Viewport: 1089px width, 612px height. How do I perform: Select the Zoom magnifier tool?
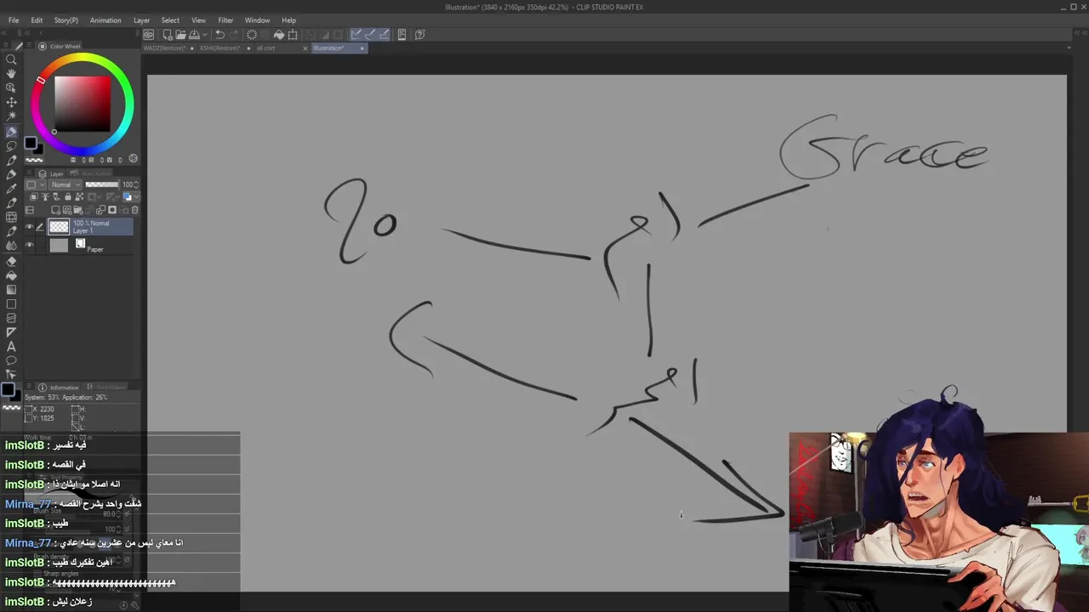pos(11,59)
